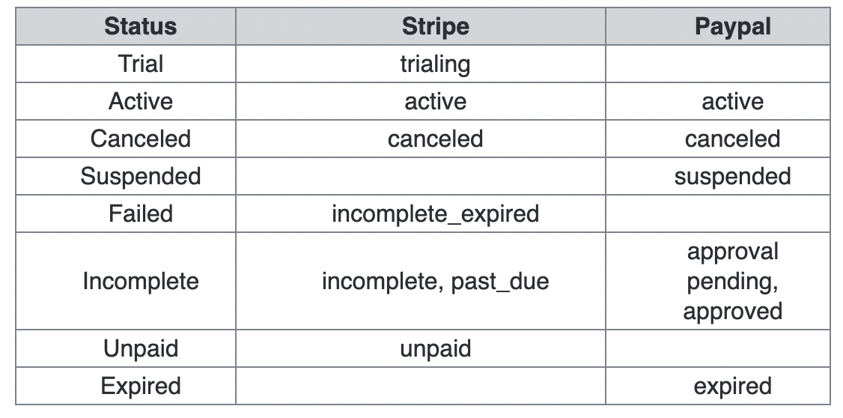Click the incomplete_expired cell
Screen dimensions: 843x418
point(435,213)
